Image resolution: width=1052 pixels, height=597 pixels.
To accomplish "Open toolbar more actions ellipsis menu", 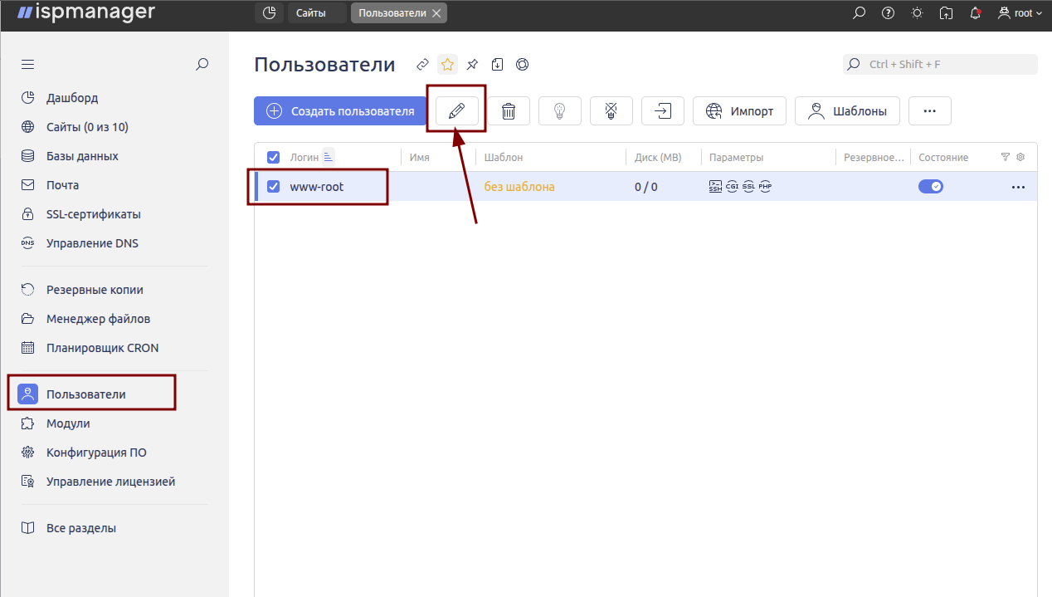I will (x=929, y=111).
